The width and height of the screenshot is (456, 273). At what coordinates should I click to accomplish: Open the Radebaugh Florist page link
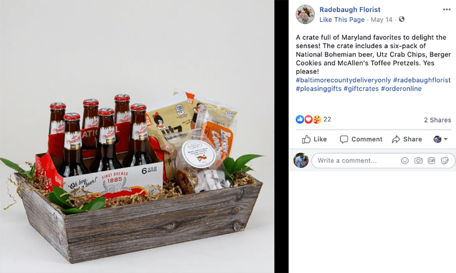pos(350,10)
